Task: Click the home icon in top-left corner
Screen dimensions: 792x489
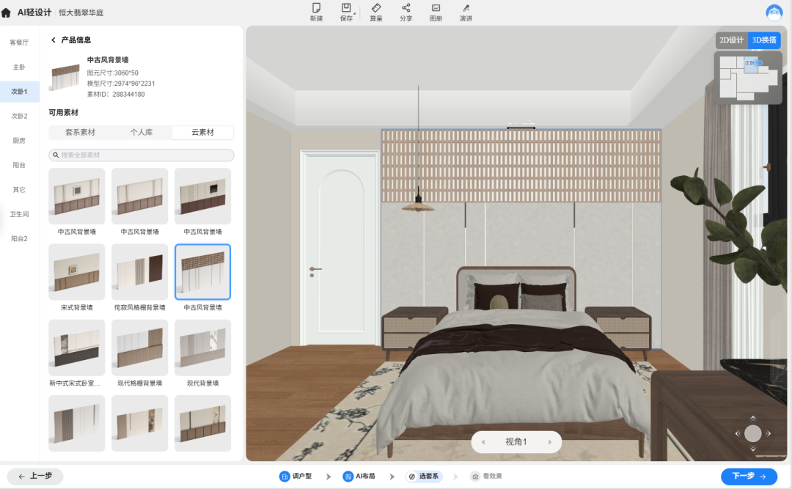Action: [6, 12]
